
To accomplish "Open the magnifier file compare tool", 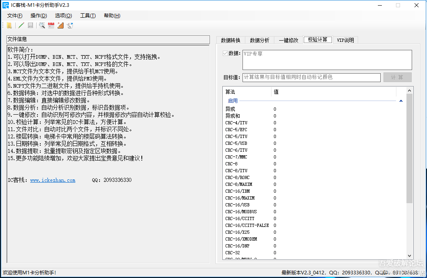I will 42,26.
